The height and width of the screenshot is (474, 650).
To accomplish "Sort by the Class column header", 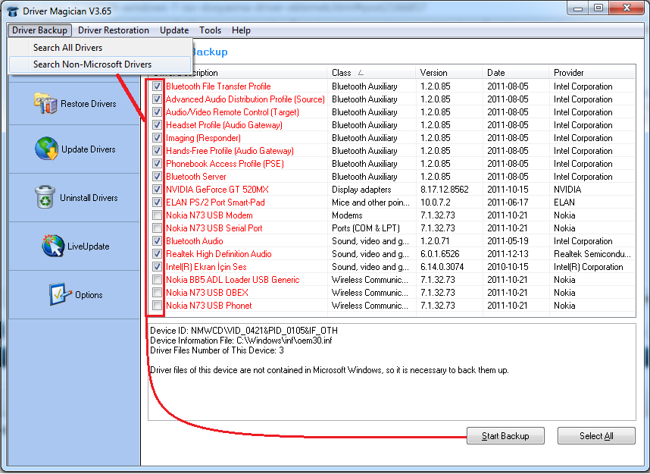I will click(371, 73).
